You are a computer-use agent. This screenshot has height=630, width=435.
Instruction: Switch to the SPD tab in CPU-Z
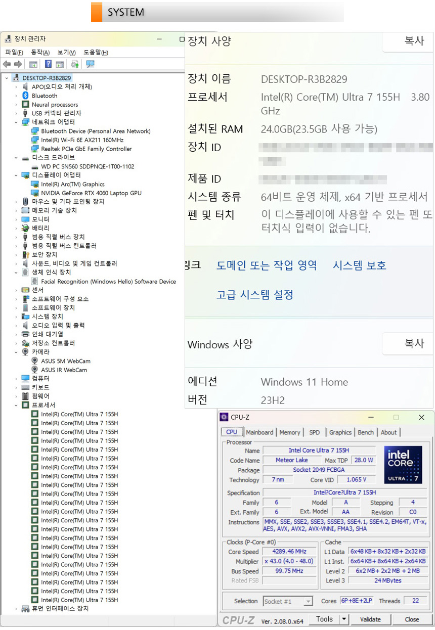tap(315, 432)
